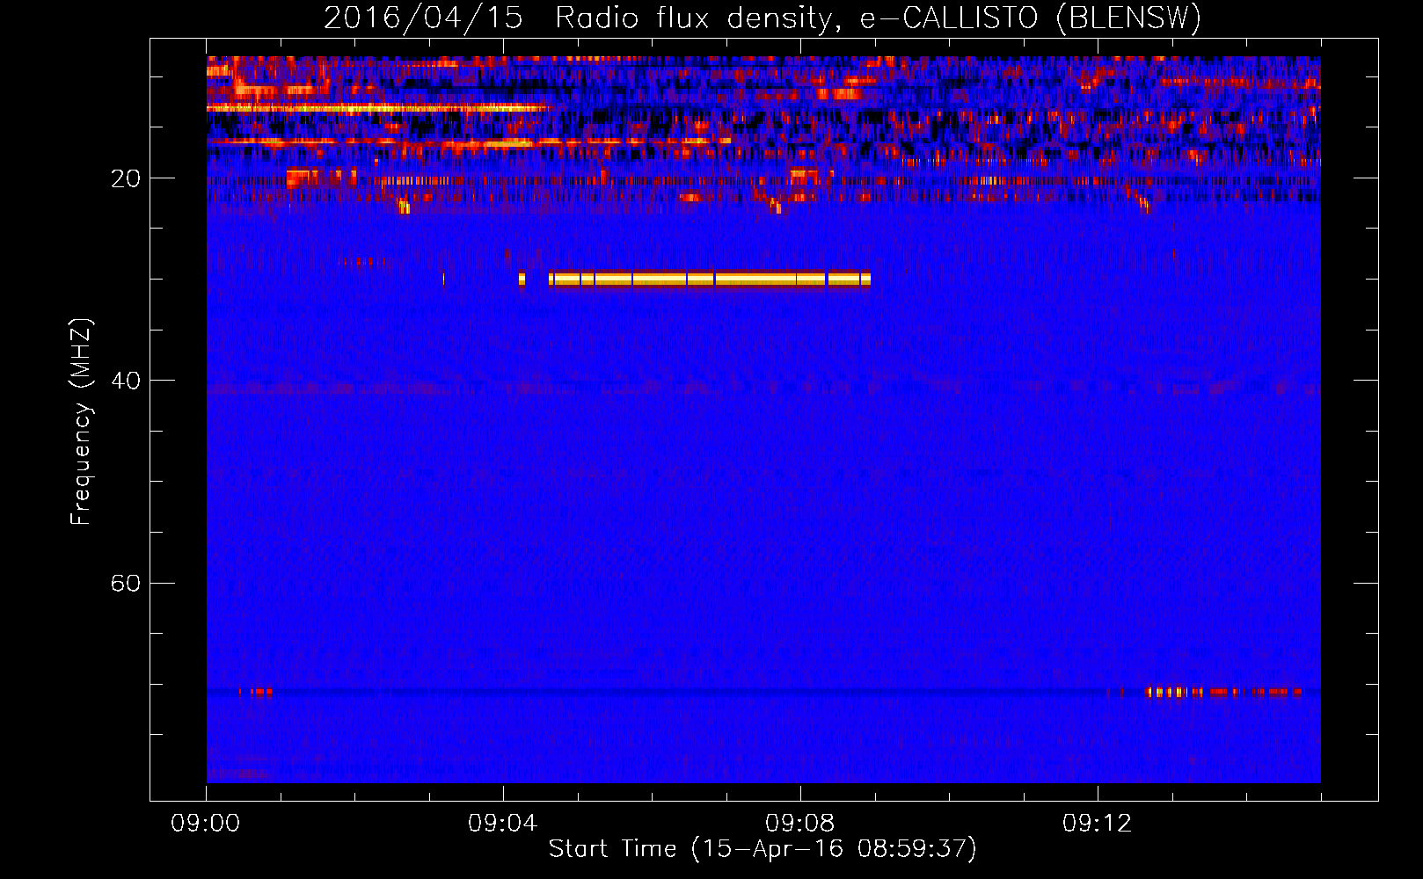Click the "60" frequency tick label
This screenshot has height=879, width=1423.
[x=125, y=583]
